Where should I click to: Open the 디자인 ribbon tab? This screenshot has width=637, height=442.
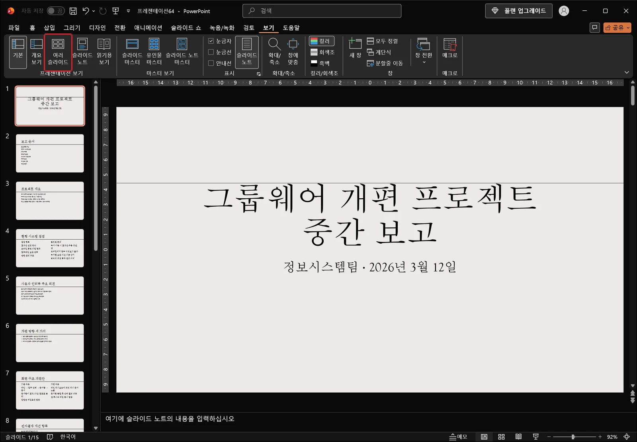[x=97, y=27]
